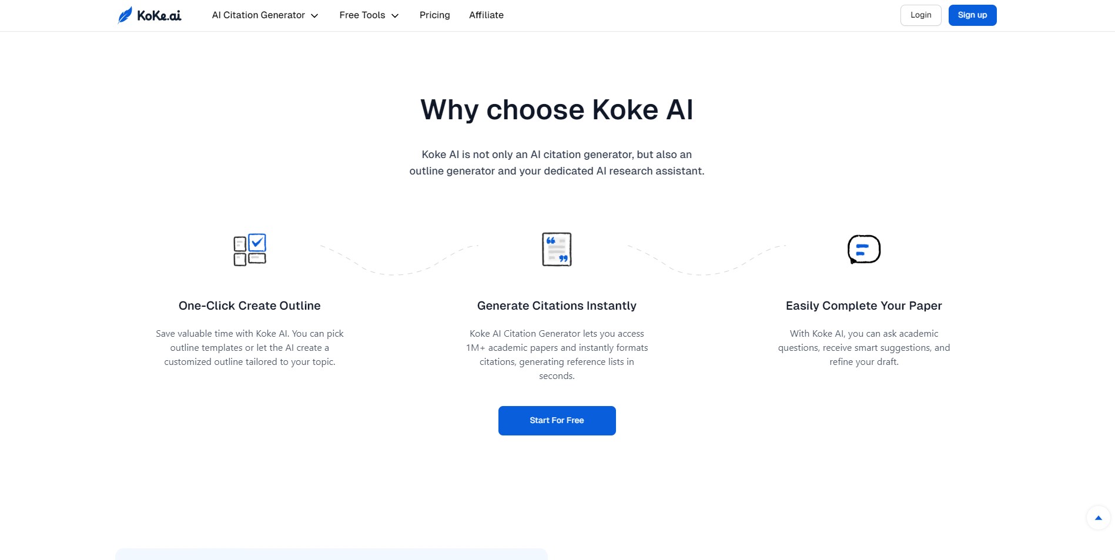Click the Sign up button
Screen dimensions: 1115x560
tap(972, 15)
